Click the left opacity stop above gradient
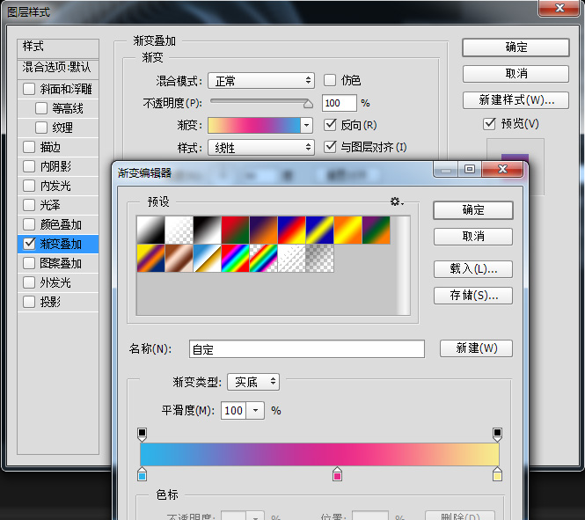 143,433
